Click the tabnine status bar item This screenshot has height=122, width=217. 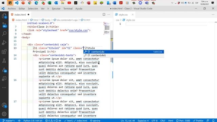[x=95, y=121]
